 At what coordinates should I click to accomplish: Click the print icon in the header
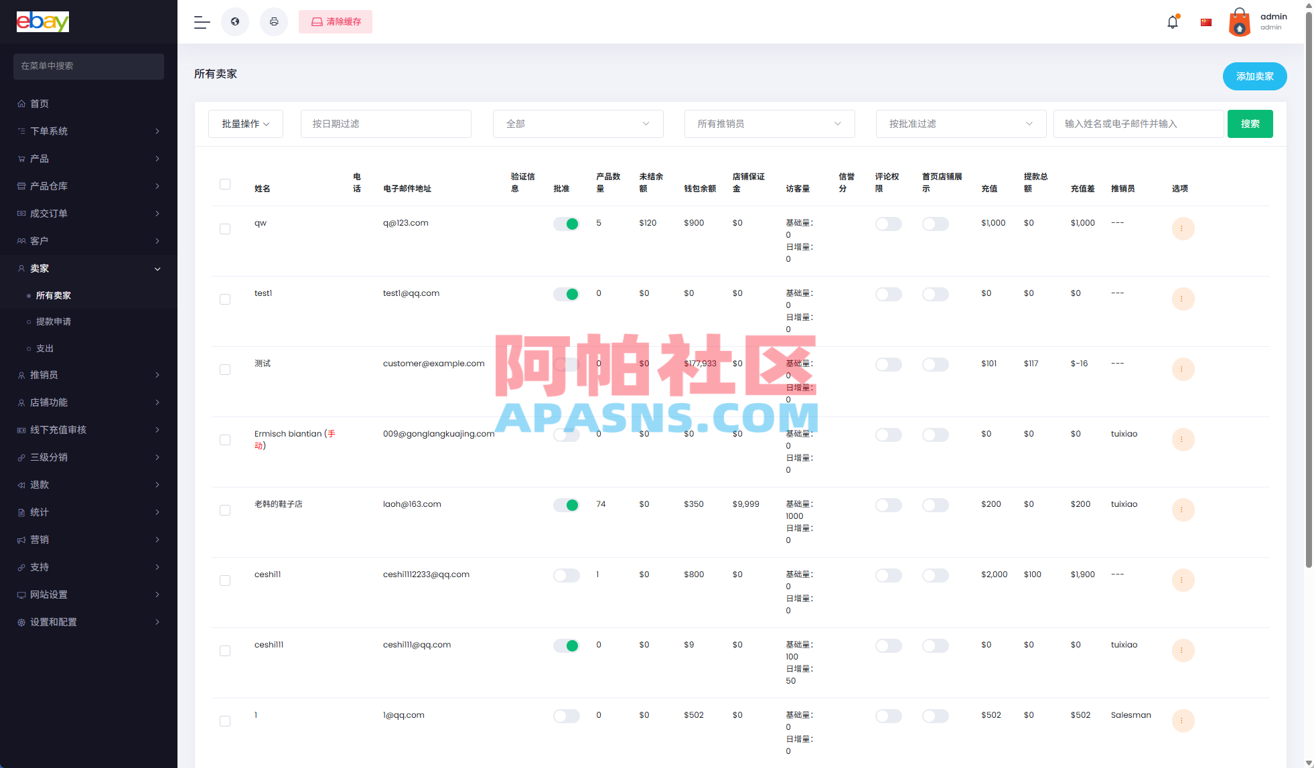274,21
